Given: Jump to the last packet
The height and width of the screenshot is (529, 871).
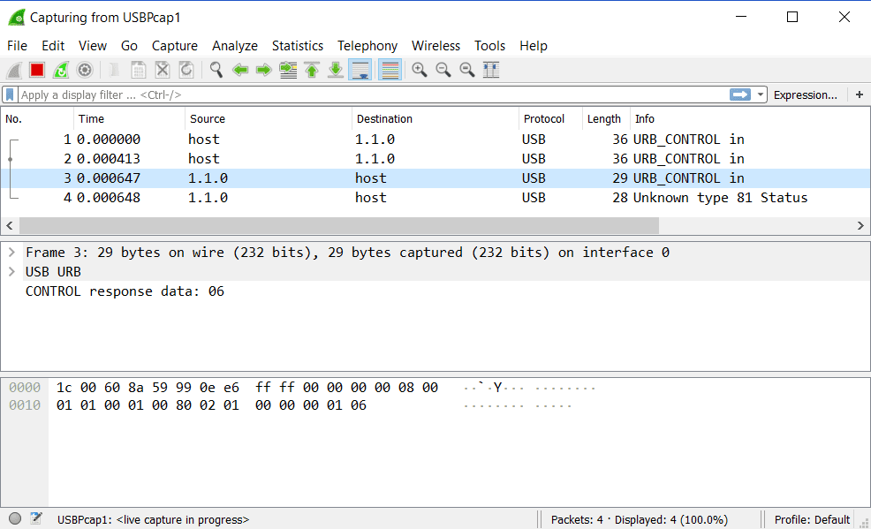Looking at the screenshot, I should (336, 70).
